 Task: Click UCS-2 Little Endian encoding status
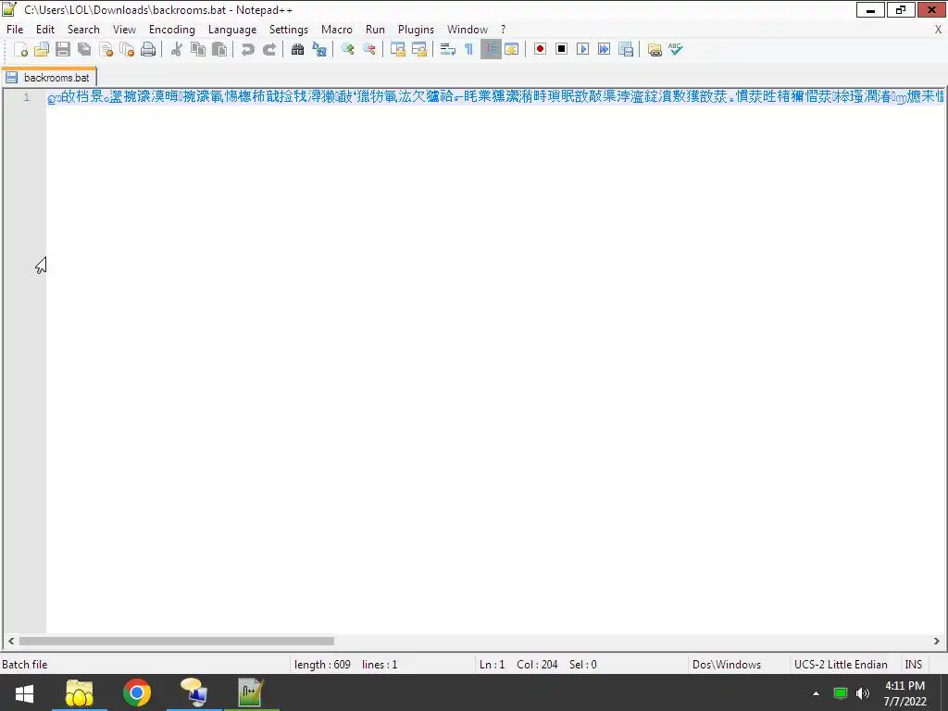tap(841, 665)
